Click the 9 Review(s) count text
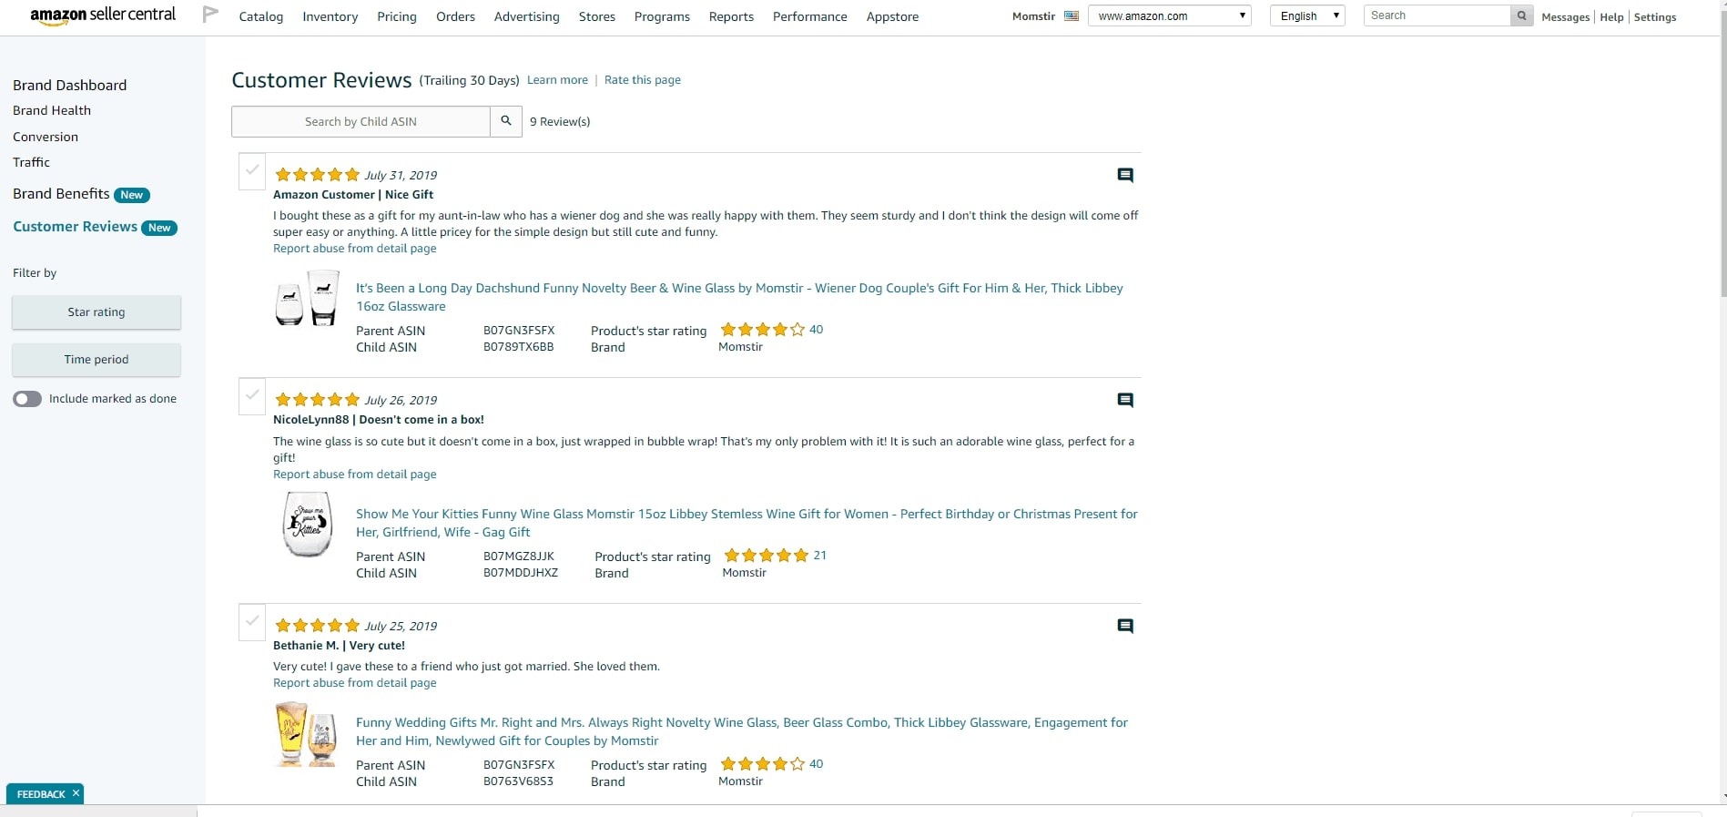Image resolution: width=1727 pixels, height=817 pixels. (560, 122)
